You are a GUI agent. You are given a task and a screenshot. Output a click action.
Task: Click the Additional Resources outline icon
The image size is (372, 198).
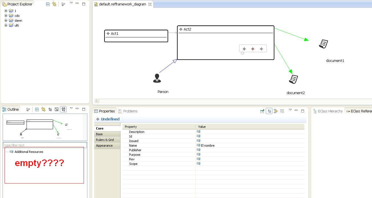click(x=12, y=152)
